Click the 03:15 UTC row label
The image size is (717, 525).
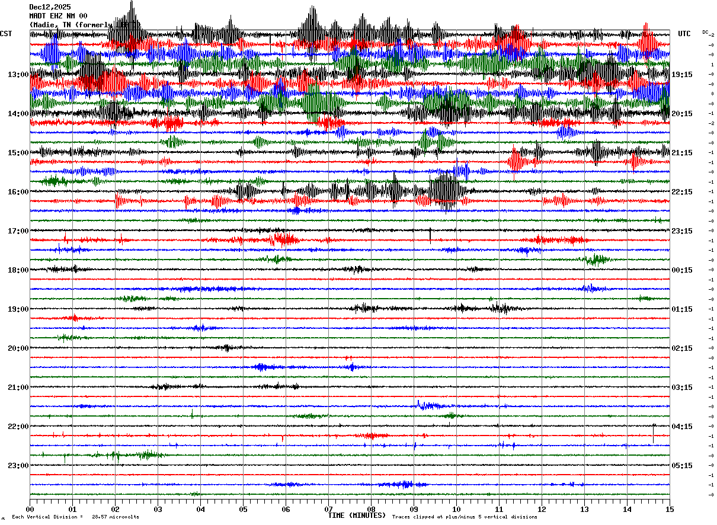click(681, 388)
